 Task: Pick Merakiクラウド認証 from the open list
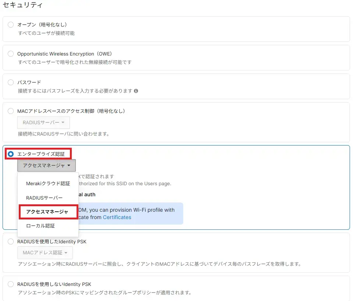click(48, 183)
